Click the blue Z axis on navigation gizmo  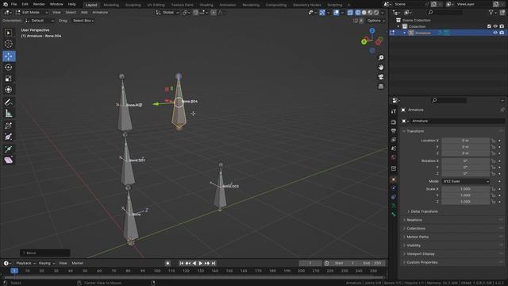coord(372,30)
